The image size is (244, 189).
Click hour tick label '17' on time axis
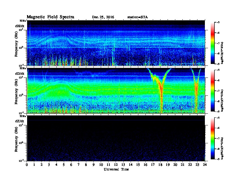tap(153, 165)
